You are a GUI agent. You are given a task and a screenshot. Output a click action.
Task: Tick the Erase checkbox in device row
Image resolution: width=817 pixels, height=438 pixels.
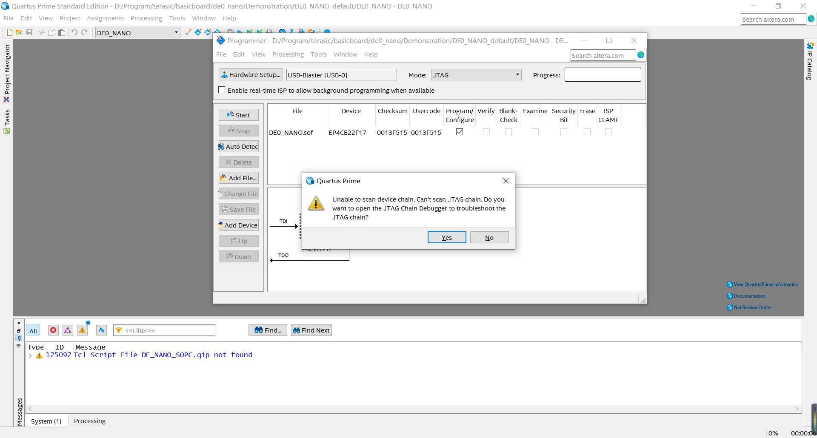click(x=587, y=132)
